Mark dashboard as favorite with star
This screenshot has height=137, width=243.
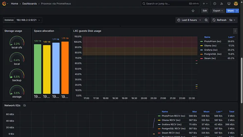[193, 11]
